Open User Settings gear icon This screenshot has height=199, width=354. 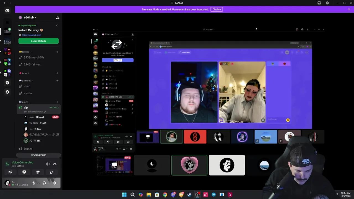(55, 183)
